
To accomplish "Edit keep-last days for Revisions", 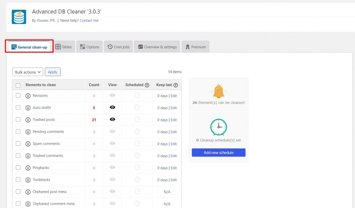I will [x=174, y=96].
